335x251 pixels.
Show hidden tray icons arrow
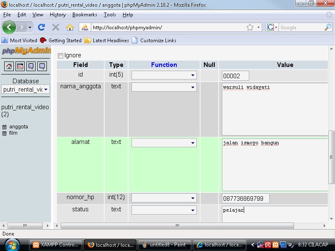point(253,245)
